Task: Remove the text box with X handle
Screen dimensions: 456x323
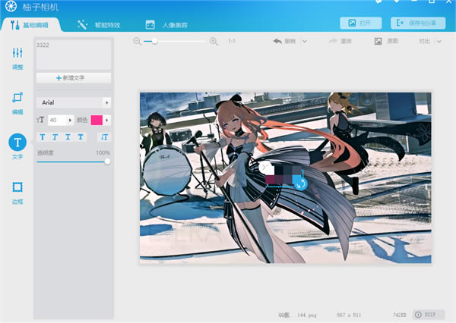Action: point(264,167)
